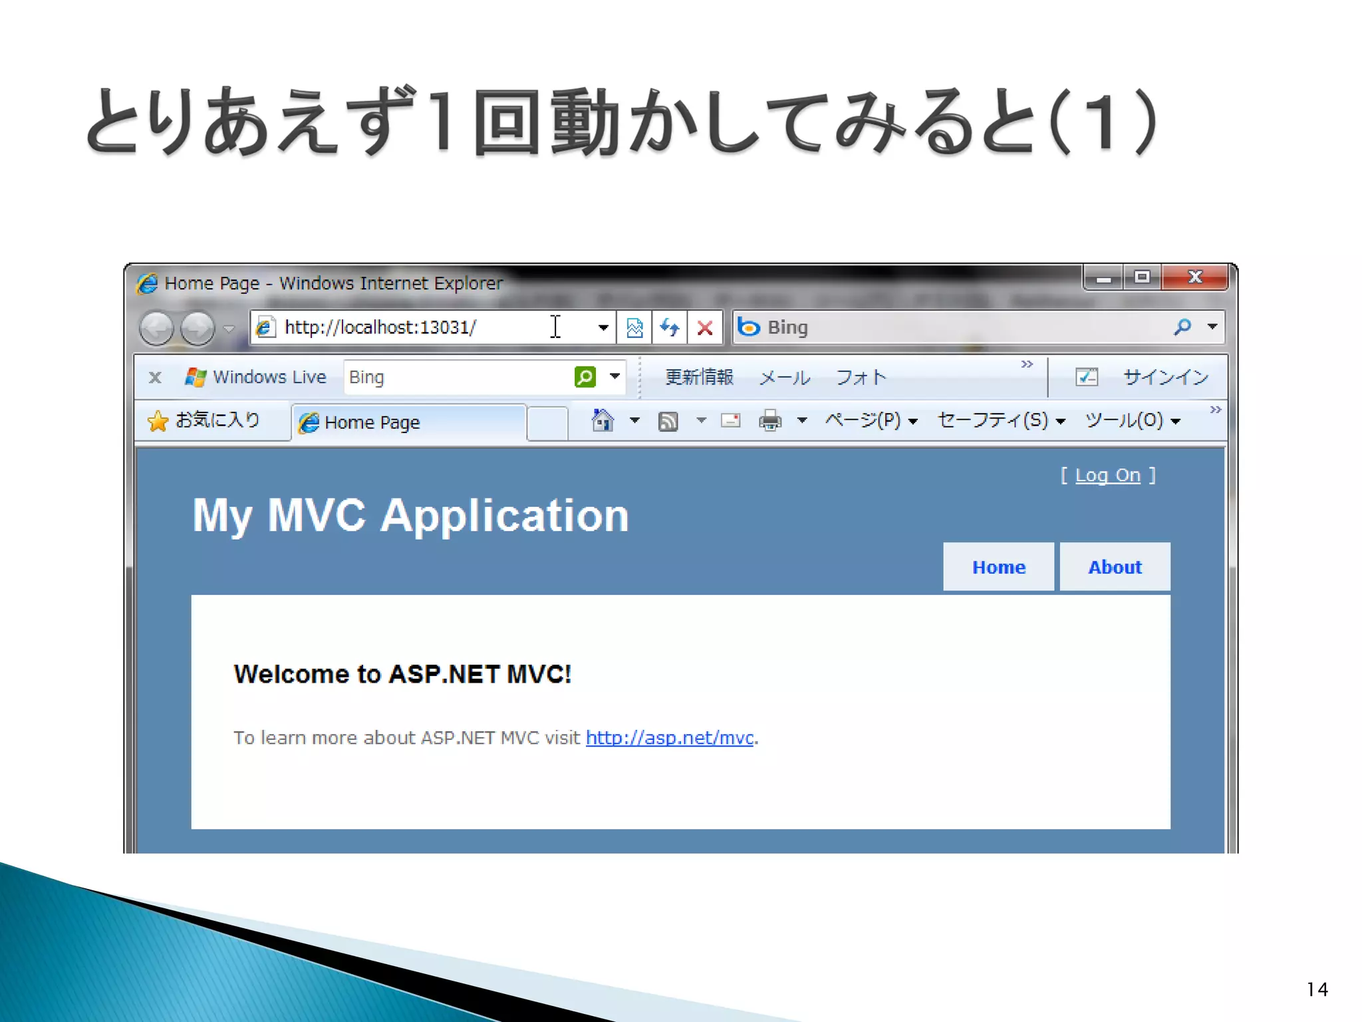Click the Log On link
This screenshot has height=1022, width=1362.
[x=1107, y=475]
